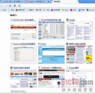Open the 网易 bookmark

click(x=39, y=10)
